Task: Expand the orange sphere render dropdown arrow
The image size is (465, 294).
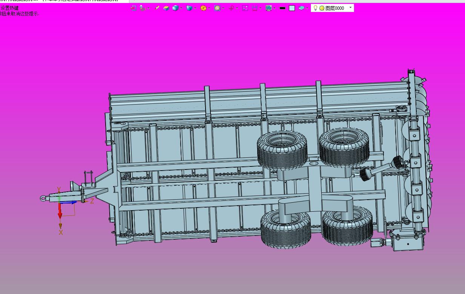Action: (209, 8)
